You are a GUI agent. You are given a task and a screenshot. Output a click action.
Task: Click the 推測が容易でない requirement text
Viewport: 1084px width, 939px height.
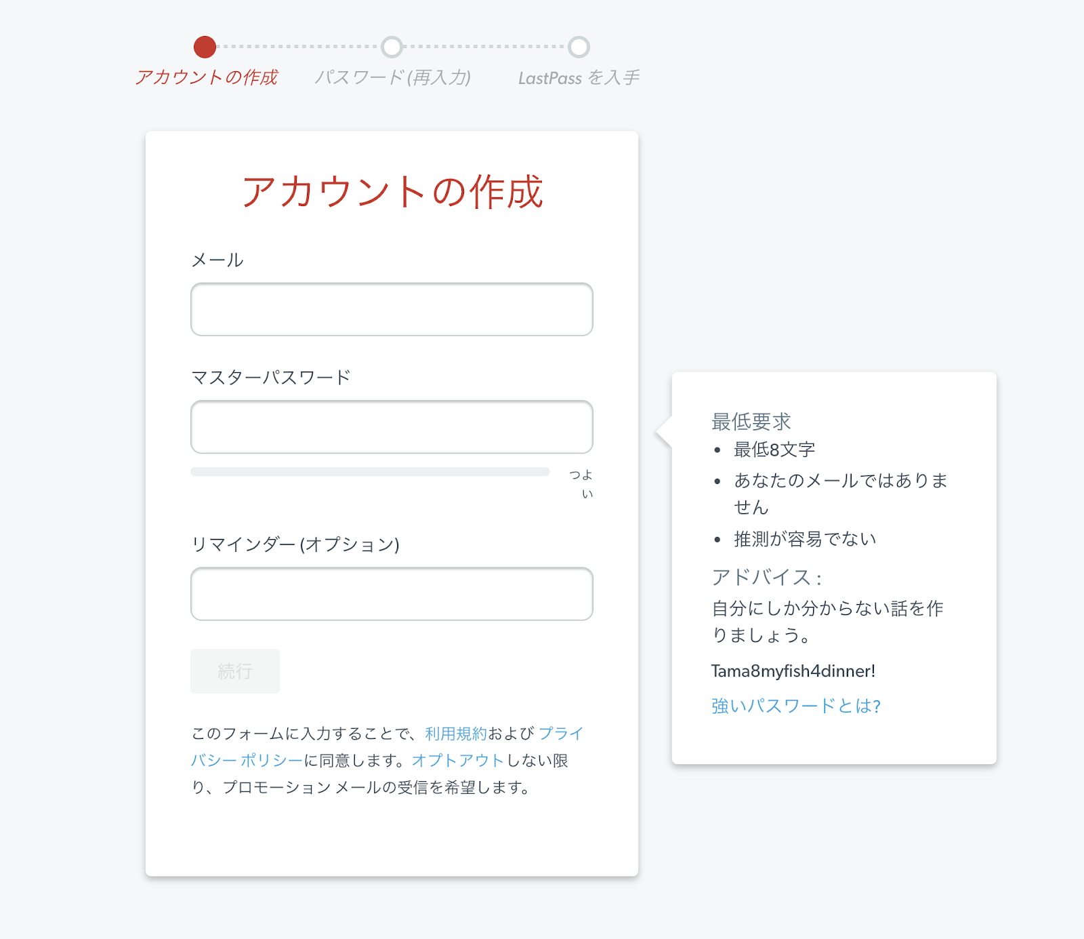pyautogui.click(x=806, y=539)
